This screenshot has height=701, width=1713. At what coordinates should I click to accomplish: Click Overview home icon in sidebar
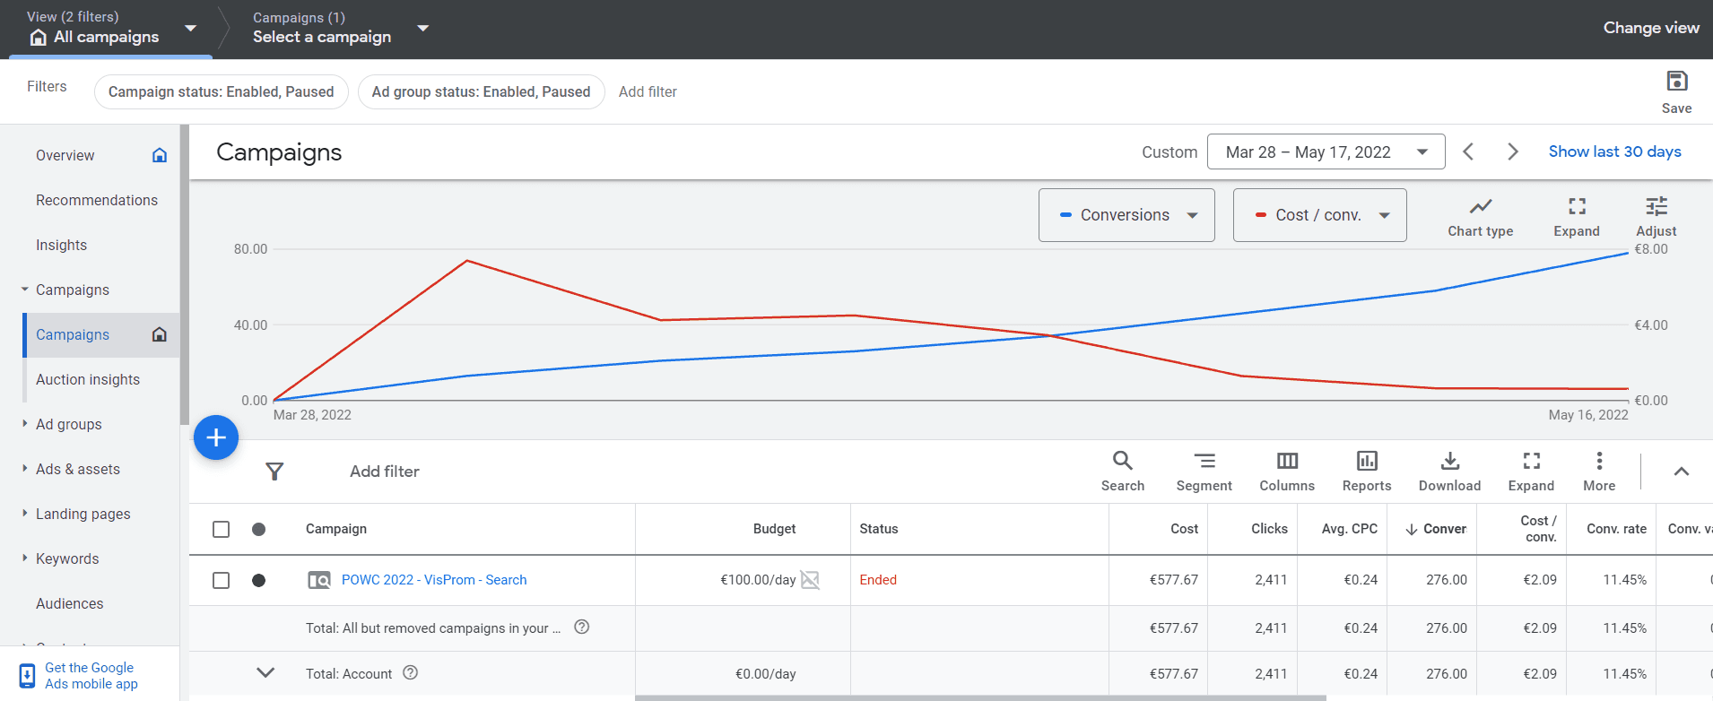pos(160,155)
